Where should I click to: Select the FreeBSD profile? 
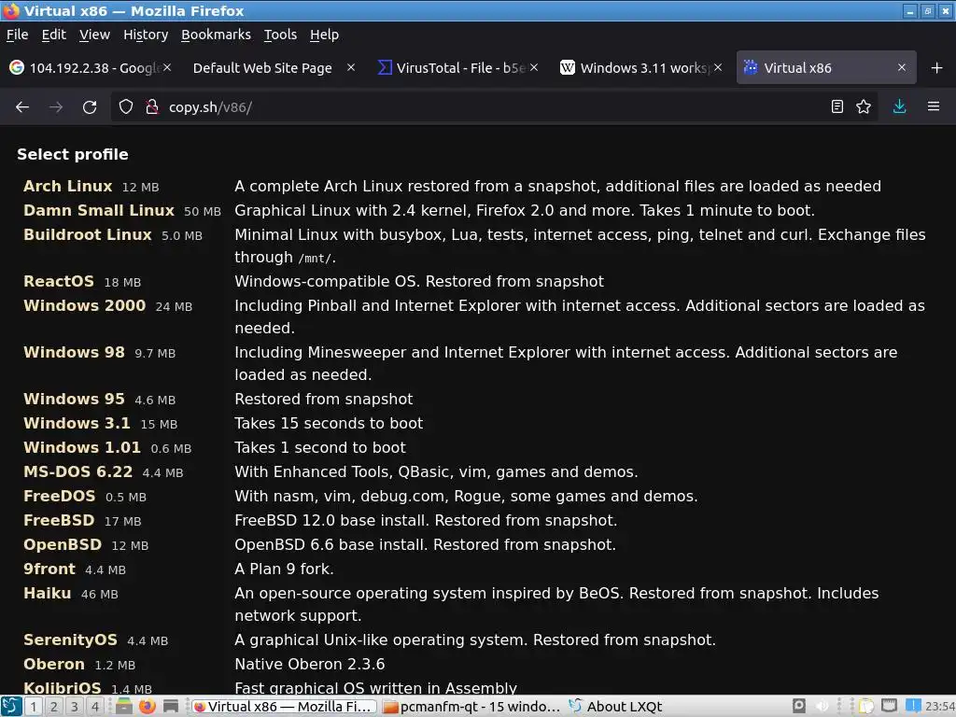point(59,520)
